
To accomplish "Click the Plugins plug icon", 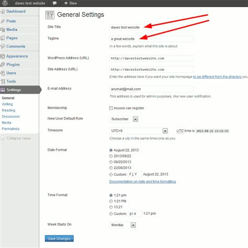I will point(3,65).
